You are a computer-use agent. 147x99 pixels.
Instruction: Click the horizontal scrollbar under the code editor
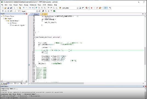pos(57,83)
